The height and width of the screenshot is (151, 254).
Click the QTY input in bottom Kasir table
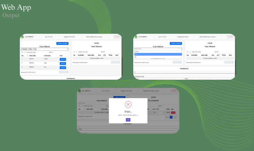click(x=160, y=113)
